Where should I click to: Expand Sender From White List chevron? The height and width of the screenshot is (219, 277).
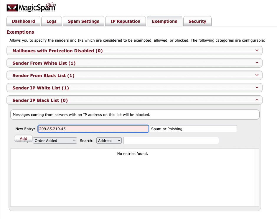point(257,63)
